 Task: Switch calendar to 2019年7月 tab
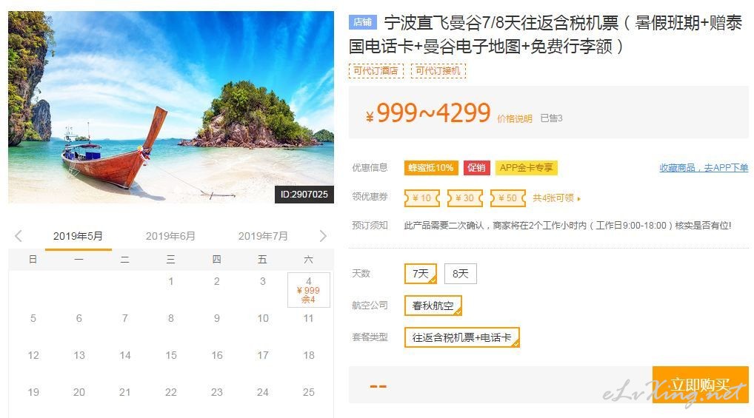pyautogui.click(x=262, y=236)
